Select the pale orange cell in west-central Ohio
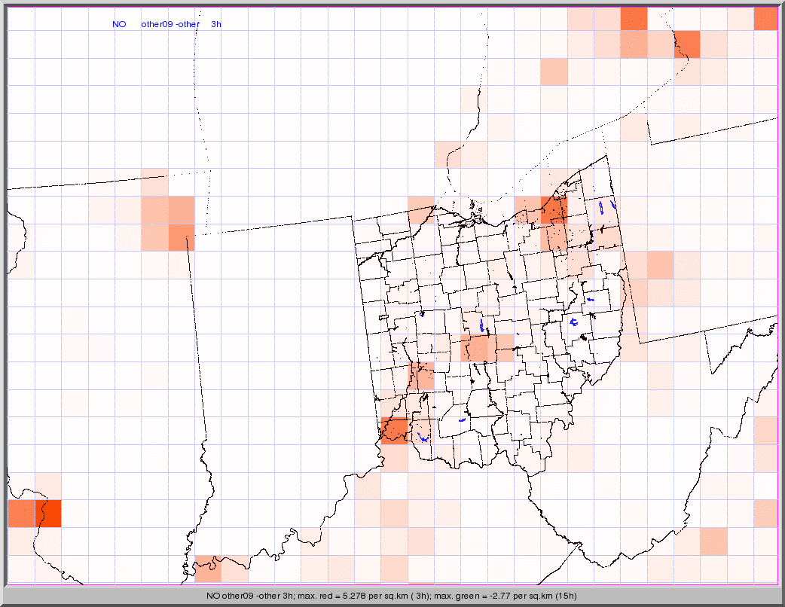785x607 pixels. (x=420, y=376)
